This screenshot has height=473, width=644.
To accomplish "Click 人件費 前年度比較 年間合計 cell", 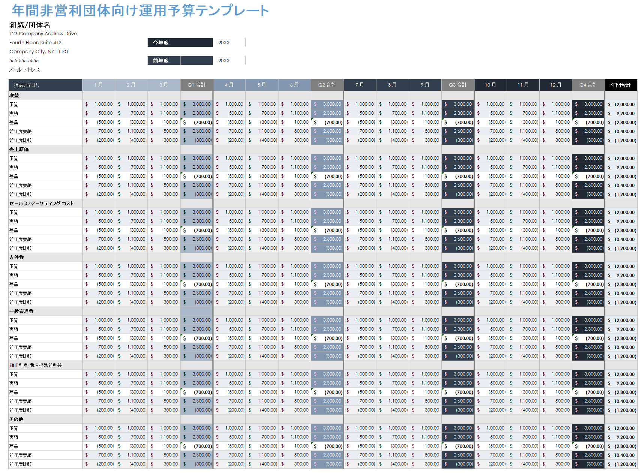I will point(621,302).
